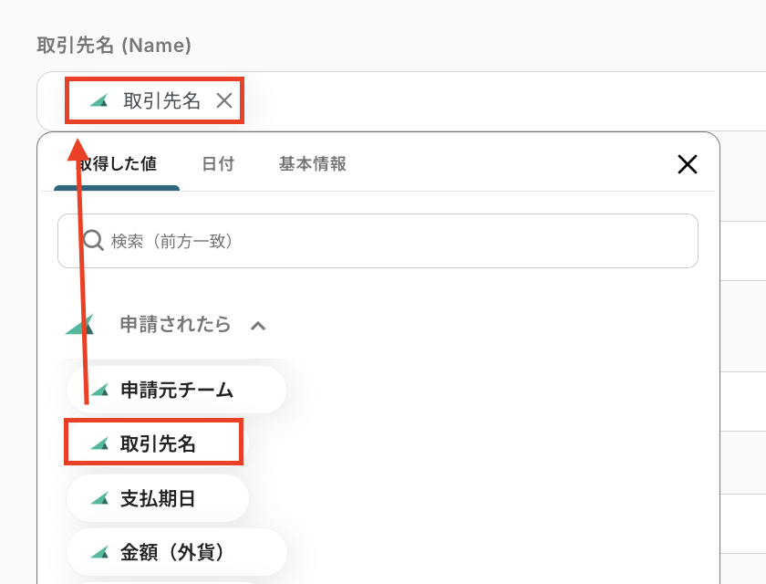This screenshot has width=766, height=584.
Task: Click the icon on the listed 取引先名 chip
Action: coord(99,443)
